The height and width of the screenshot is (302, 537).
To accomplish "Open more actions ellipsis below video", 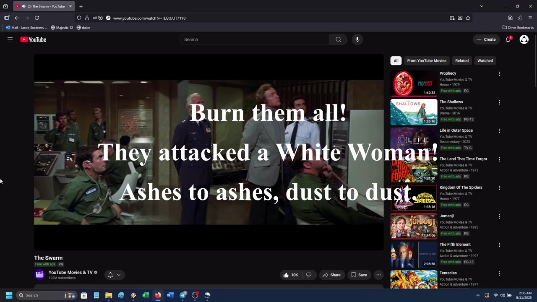I will (x=378, y=275).
